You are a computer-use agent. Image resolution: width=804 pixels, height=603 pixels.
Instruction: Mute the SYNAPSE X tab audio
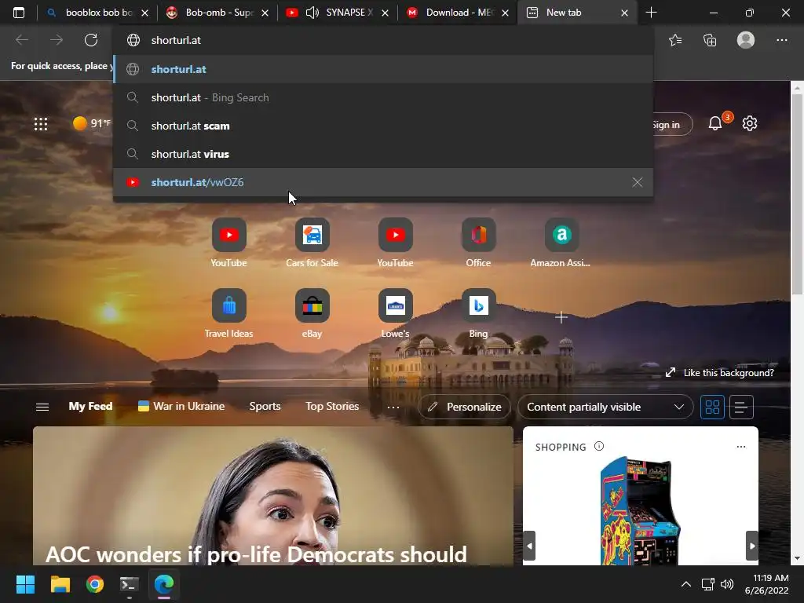(x=312, y=13)
